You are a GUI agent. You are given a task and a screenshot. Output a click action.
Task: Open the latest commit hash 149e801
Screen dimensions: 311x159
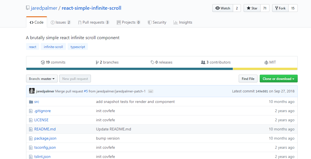click(x=262, y=91)
